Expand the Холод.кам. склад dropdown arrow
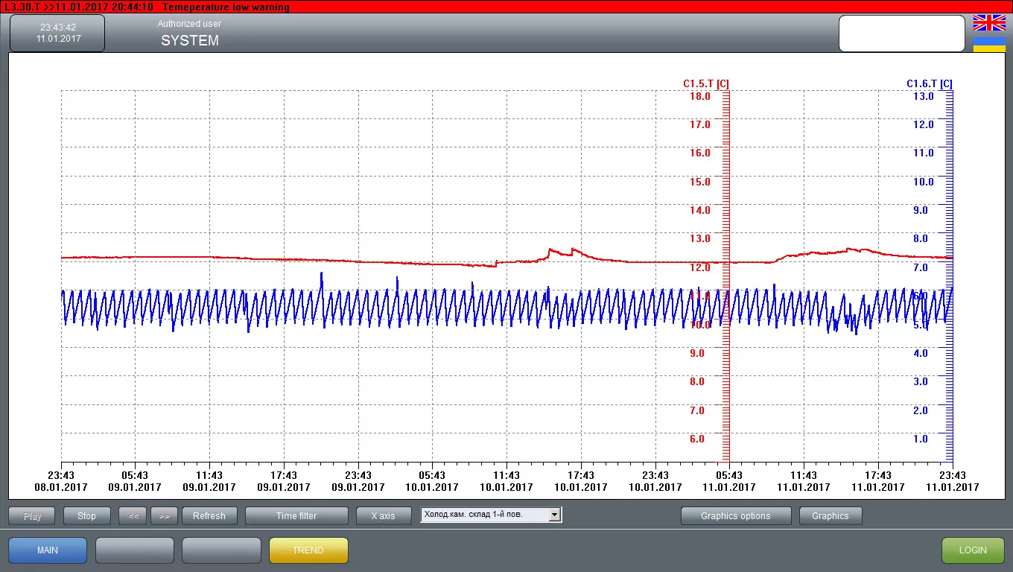 (x=553, y=515)
